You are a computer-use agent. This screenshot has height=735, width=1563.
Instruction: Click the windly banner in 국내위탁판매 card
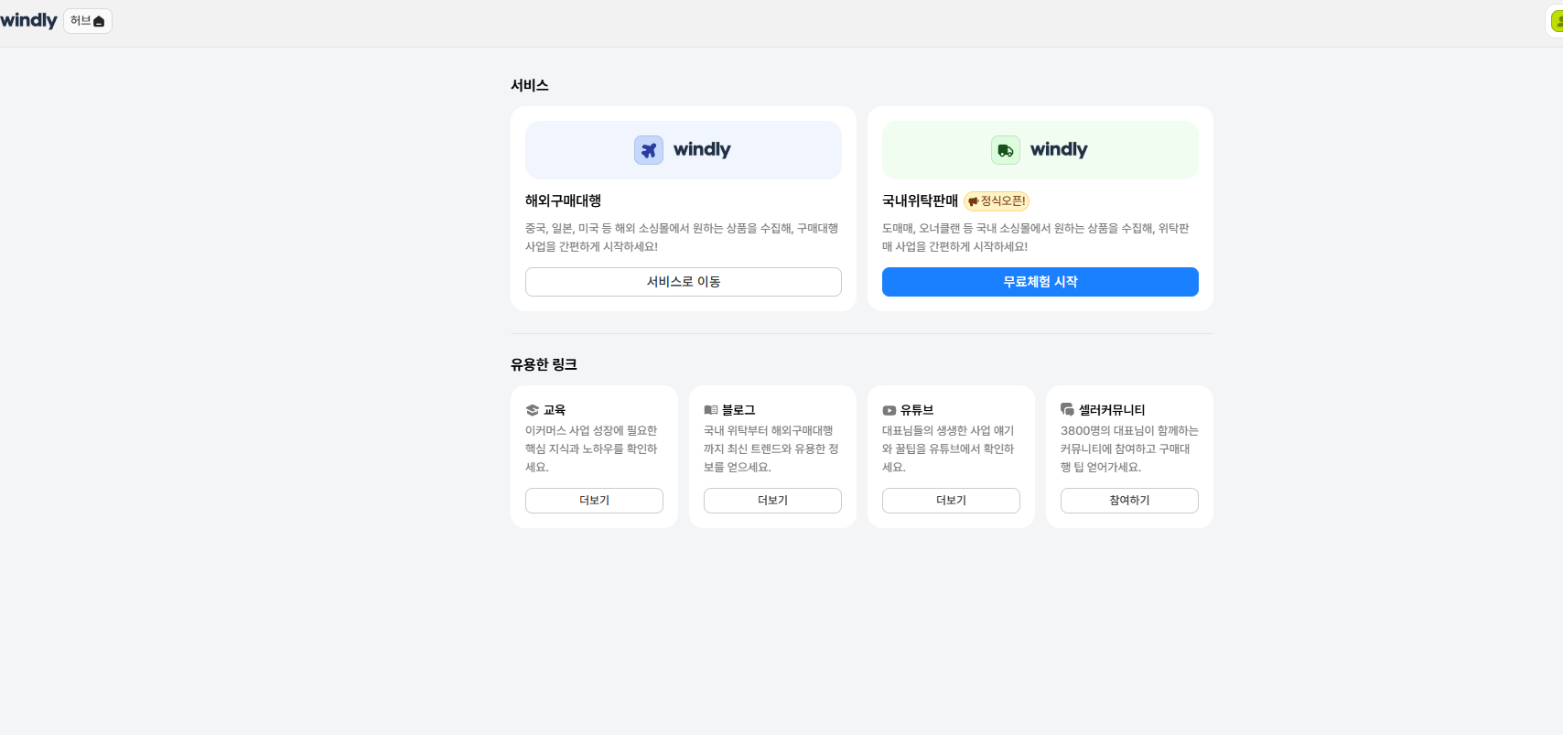pos(1040,150)
